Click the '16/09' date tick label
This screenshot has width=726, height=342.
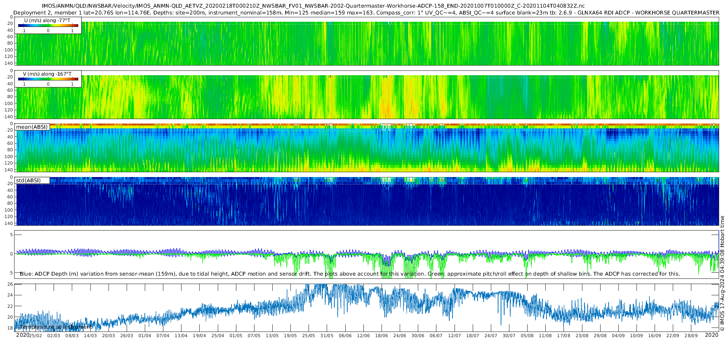tap(655, 336)
